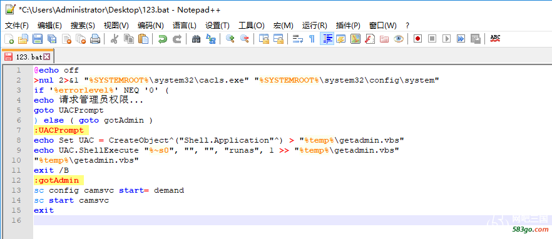The width and height of the screenshot is (552, 239).
Task: Select the 123.bat document tab
Action: coord(28,57)
